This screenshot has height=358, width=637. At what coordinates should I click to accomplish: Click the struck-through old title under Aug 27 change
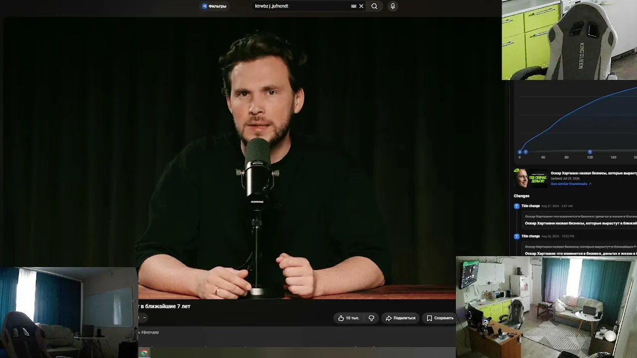tap(581, 217)
